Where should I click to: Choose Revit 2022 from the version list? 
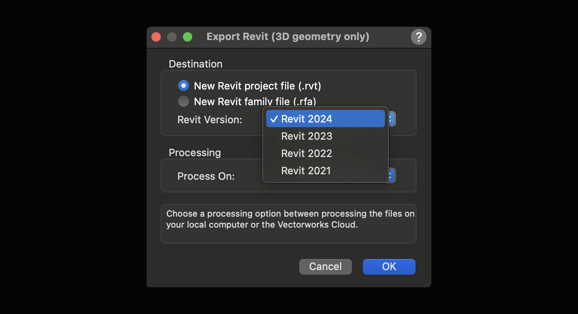click(x=326, y=153)
